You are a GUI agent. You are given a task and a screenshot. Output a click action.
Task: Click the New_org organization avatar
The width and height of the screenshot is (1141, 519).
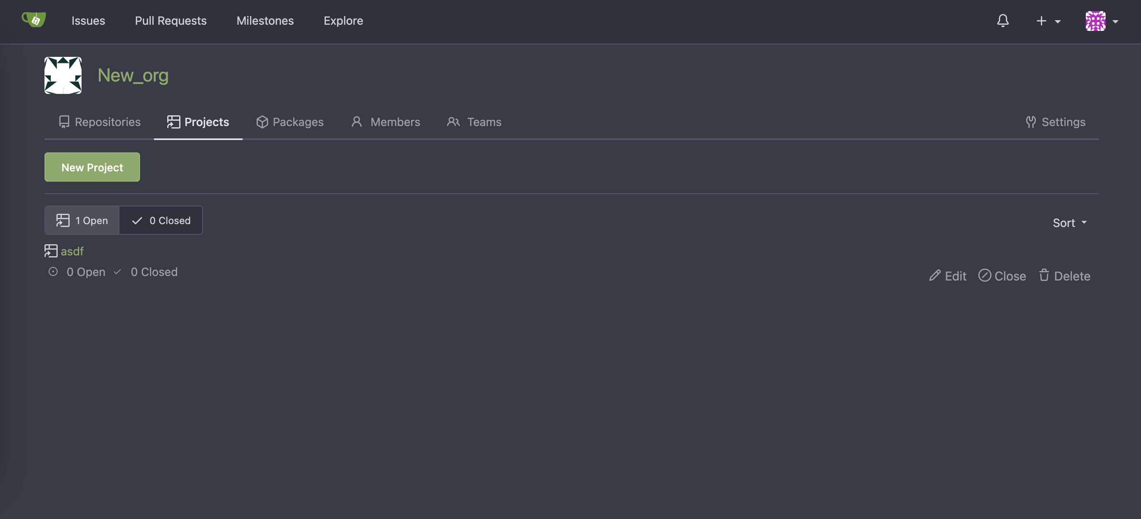click(63, 75)
